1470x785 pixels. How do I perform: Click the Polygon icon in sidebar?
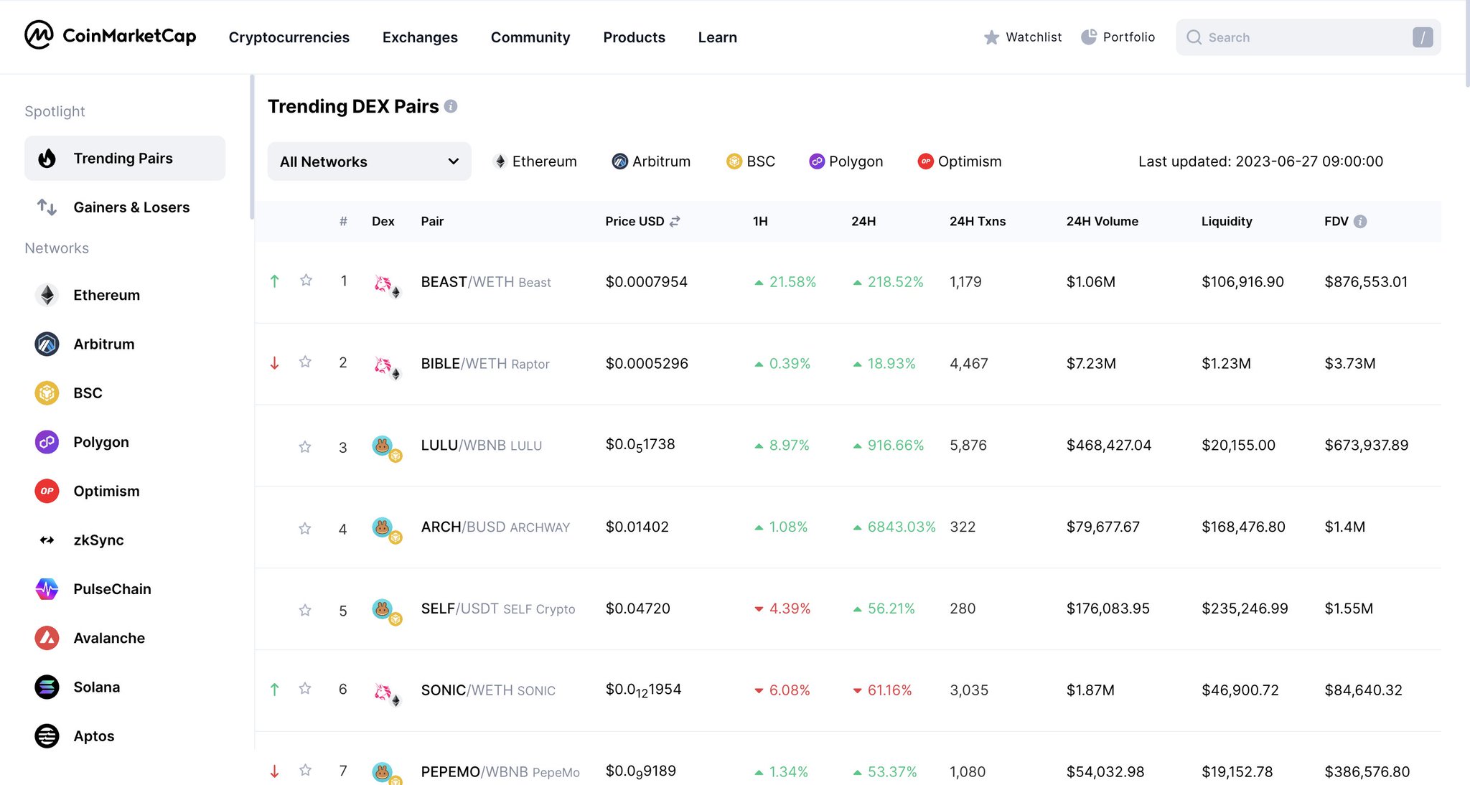tap(47, 442)
